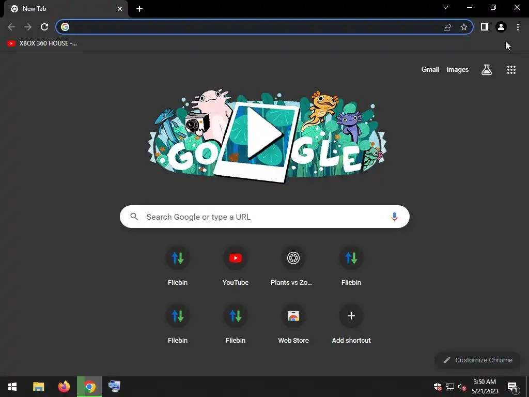Click the Search Google or type a URL box
The width and height of the screenshot is (529, 397).
click(264, 217)
